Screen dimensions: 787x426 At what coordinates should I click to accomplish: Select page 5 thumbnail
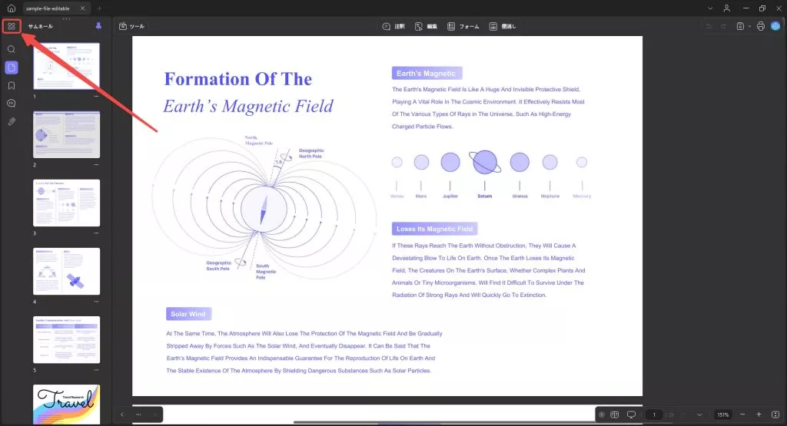click(x=66, y=340)
